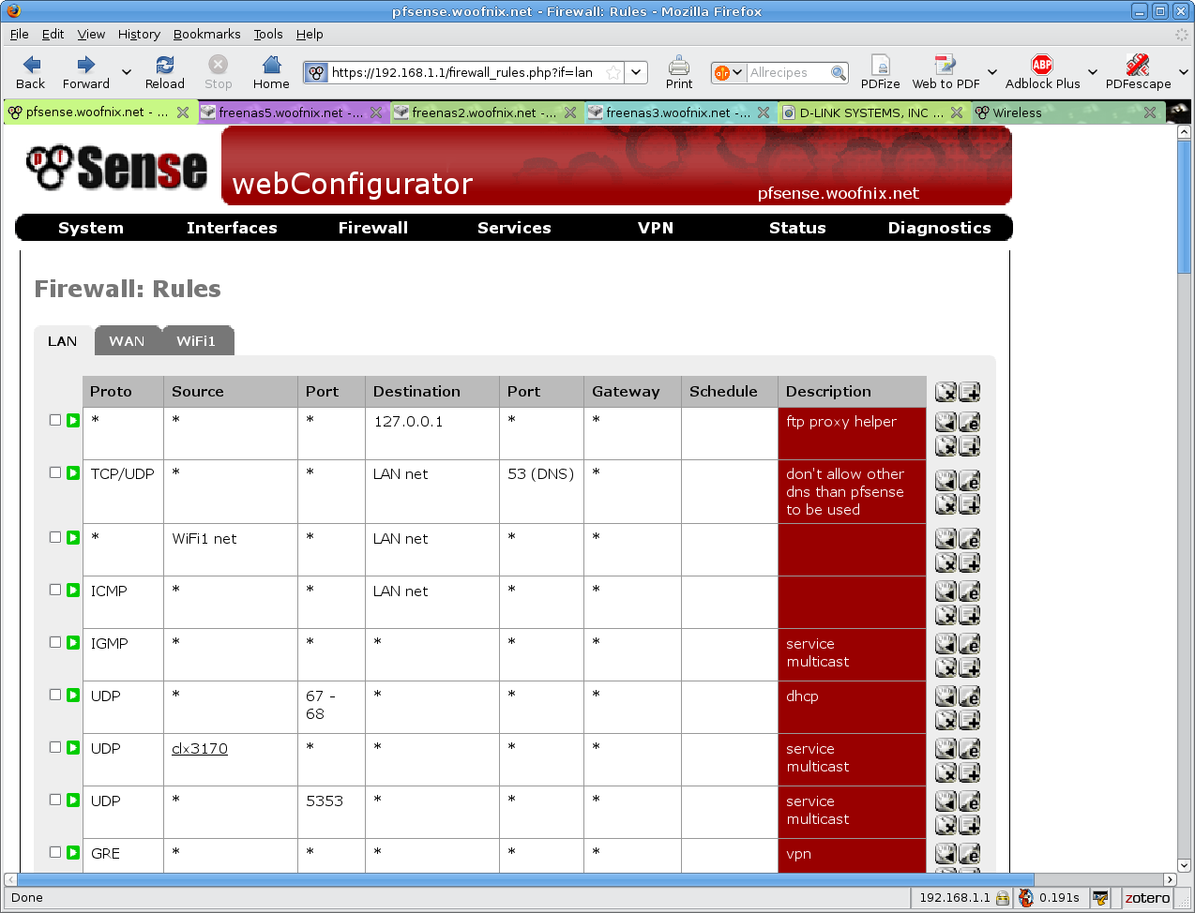Viewport: 1195px width, 913px height.
Task: Click the Home toolbar button
Action: pos(271,72)
